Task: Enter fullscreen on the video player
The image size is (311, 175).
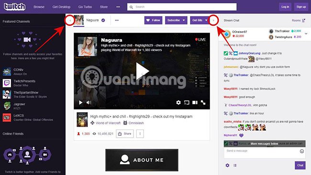Action: point(203,102)
